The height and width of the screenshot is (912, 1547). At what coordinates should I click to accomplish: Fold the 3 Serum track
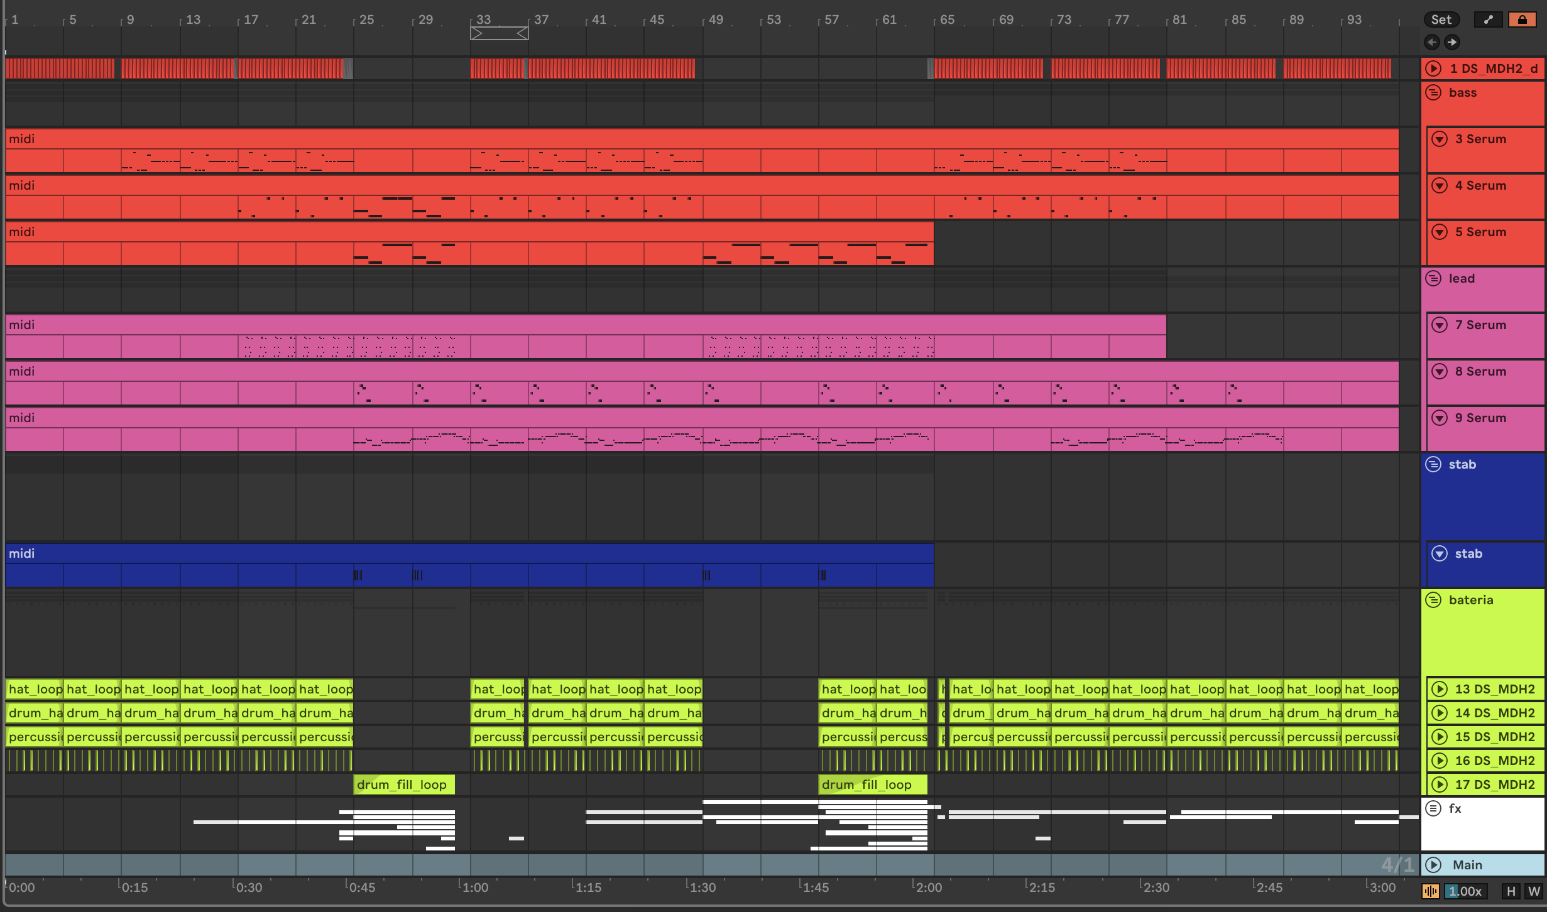[1440, 139]
